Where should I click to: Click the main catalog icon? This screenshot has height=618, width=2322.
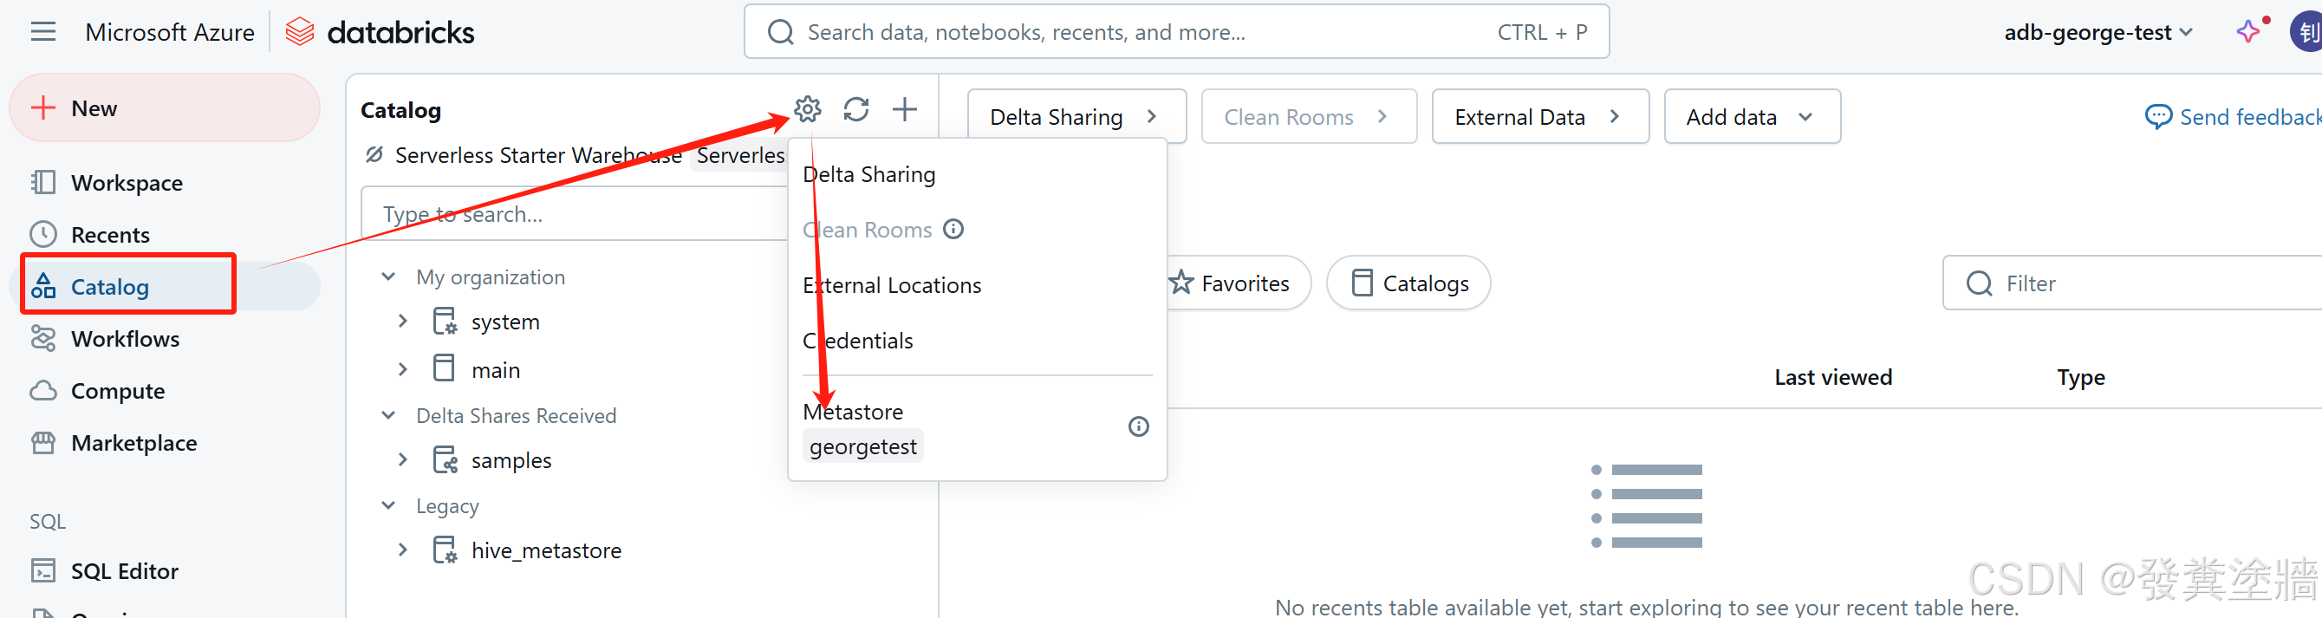pyautogui.click(x=445, y=368)
